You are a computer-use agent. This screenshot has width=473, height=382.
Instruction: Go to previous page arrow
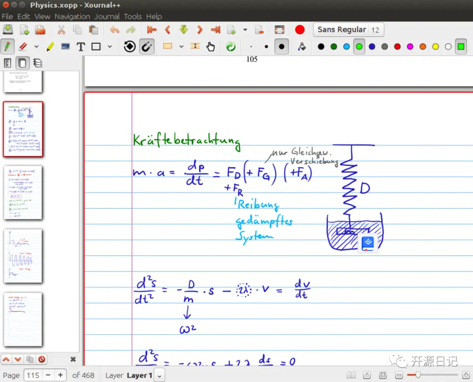pyautogui.click(x=168, y=30)
